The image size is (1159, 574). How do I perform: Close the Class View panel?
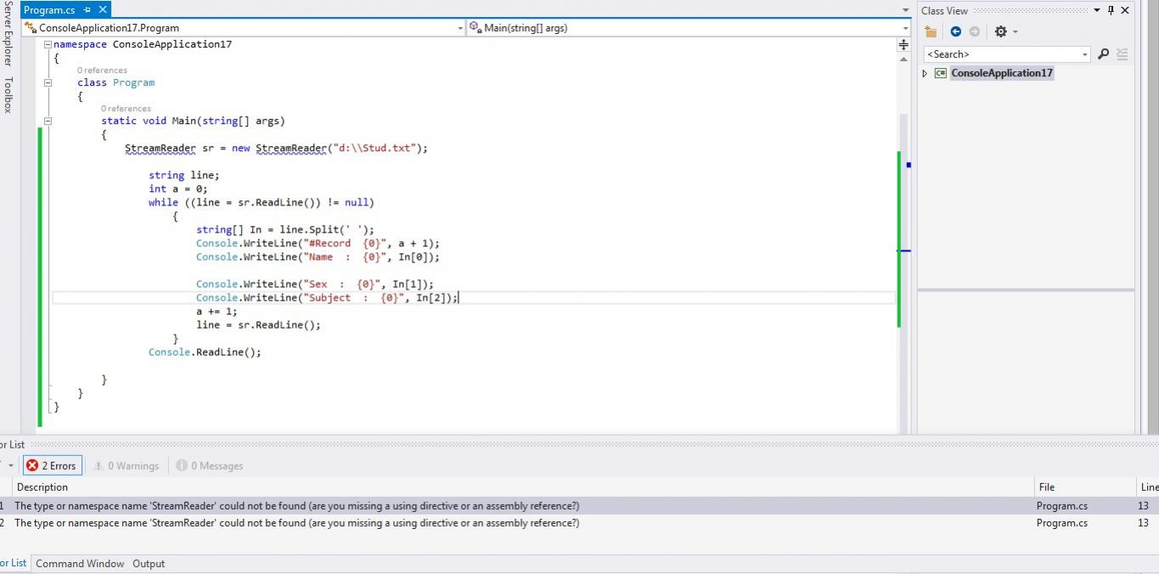(1125, 10)
